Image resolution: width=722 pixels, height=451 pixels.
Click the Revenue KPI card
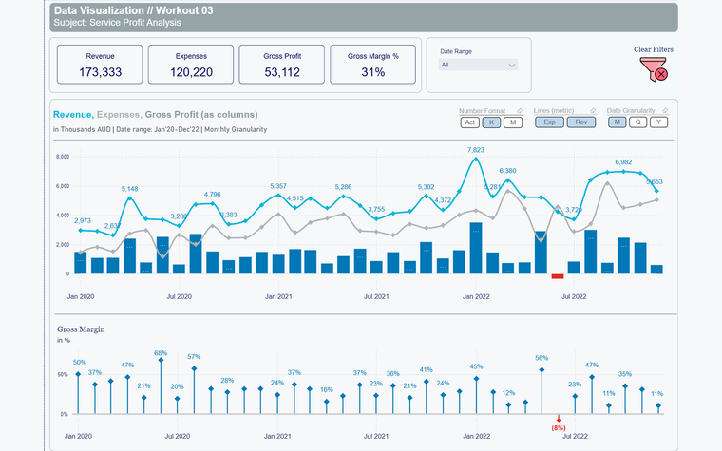(x=100, y=65)
